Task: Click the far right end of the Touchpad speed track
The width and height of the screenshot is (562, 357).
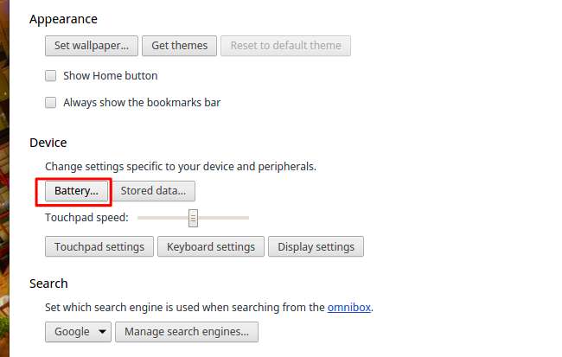Action: click(x=247, y=218)
